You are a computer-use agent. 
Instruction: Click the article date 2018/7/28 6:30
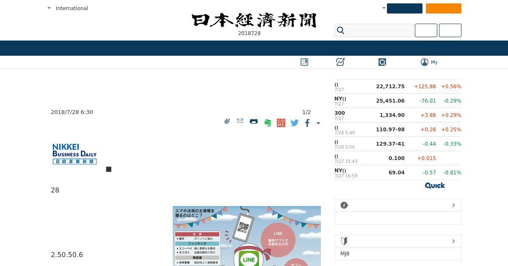tap(72, 112)
